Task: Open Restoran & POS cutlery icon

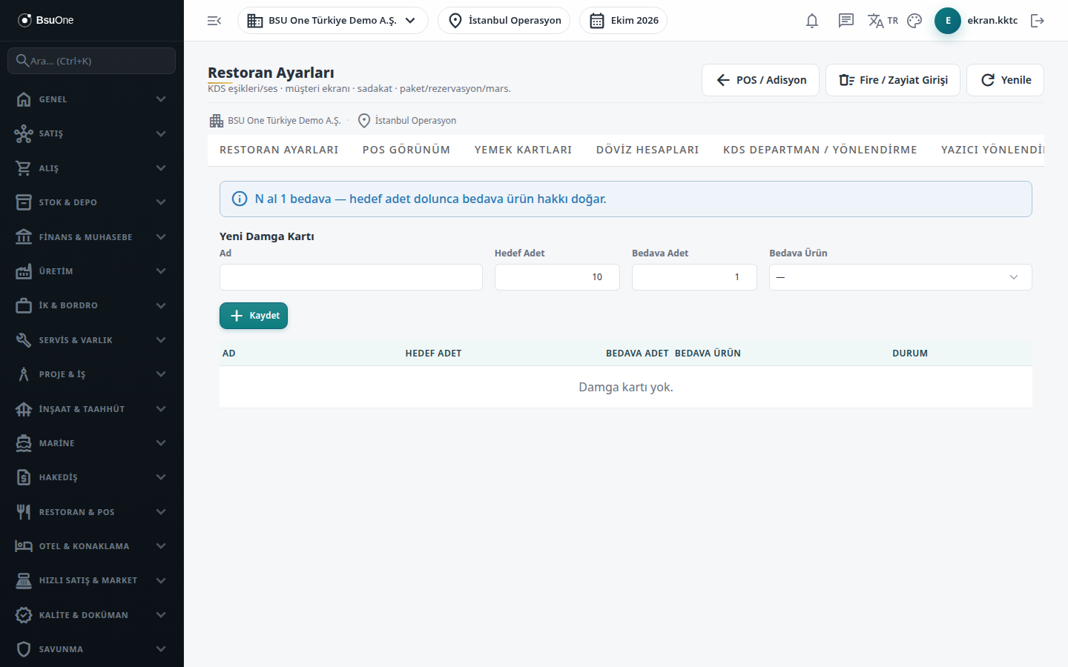Action: coord(24,512)
